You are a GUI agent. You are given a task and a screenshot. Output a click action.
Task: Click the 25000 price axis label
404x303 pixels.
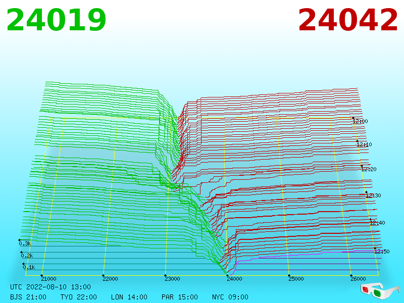[x=296, y=279]
